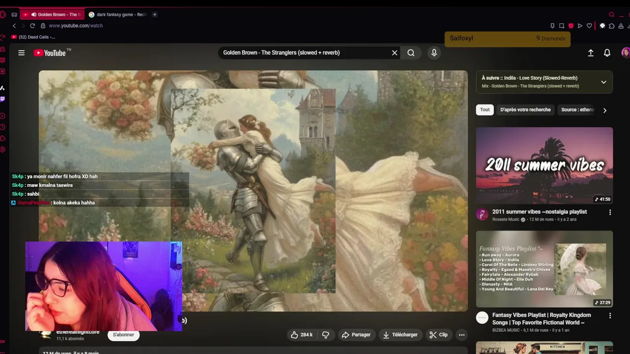Screen dimensions: 630x354
Task: Open the YouTube upload/create icon
Action: (x=591, y=53)
